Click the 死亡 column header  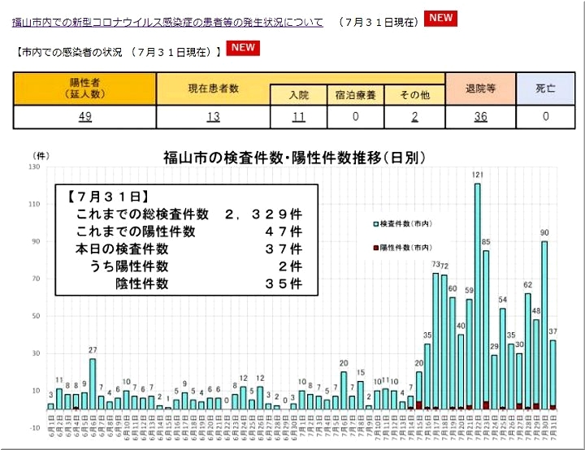coord(545,88)
